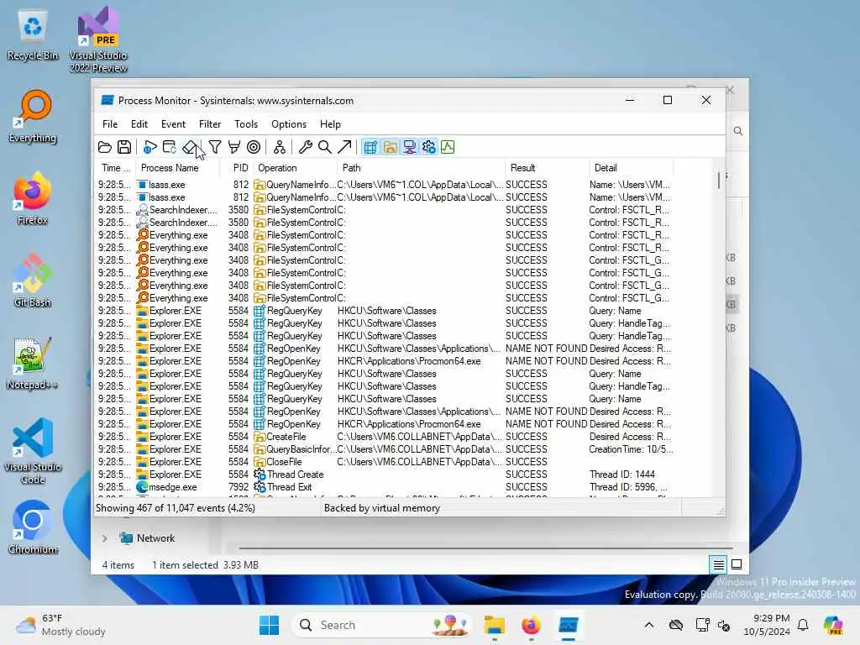Viewport: 860px width, 645px height.
Task: Click the Path column header
Action: pyautogui.click(x=421, y=168)
